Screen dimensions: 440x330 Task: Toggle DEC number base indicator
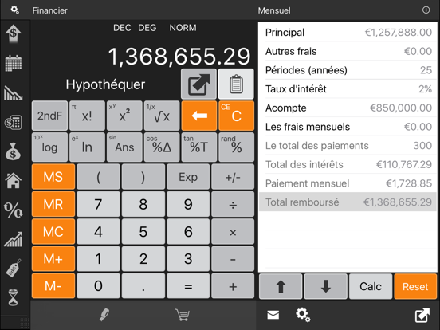click(x=122, y=28)
